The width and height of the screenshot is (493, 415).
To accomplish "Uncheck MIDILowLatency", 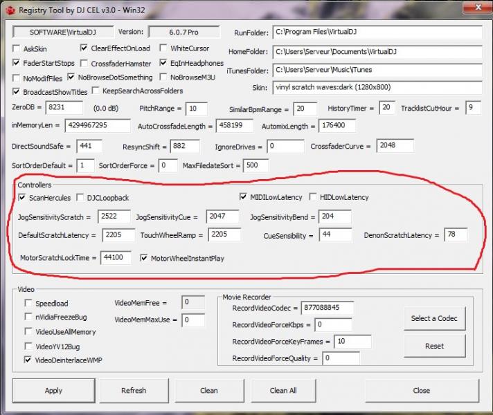I will (243, 196).
